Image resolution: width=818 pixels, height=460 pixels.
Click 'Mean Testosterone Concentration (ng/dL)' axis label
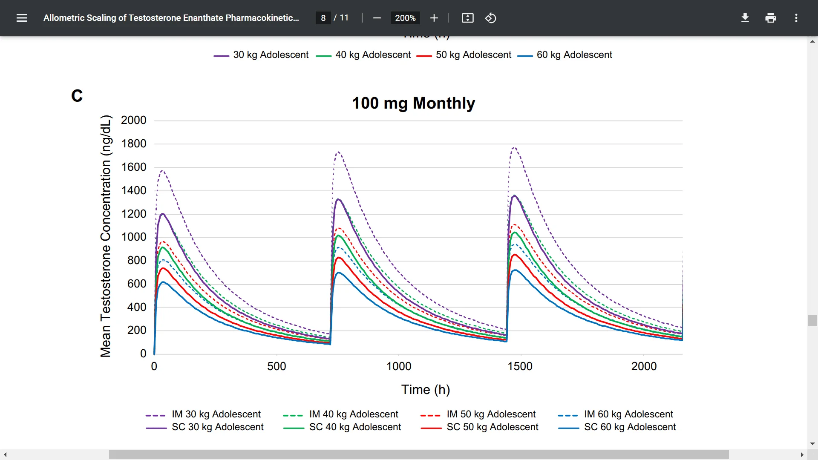pos(106,236)
